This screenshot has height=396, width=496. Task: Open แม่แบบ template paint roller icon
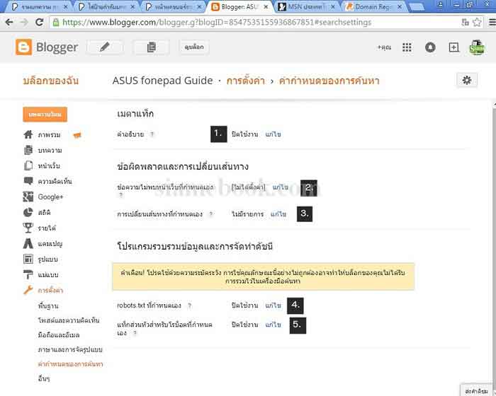pyautogui.click(x=28, y=274)
